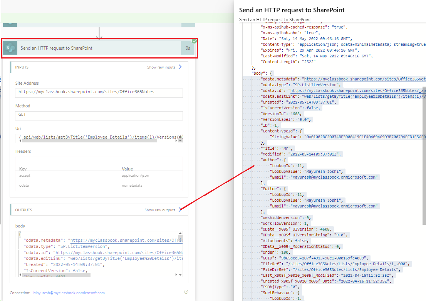Click inside the Uri input field
The width and height of the screenshot is (426, 301).
pyautogui.click(x=96, y=137)
